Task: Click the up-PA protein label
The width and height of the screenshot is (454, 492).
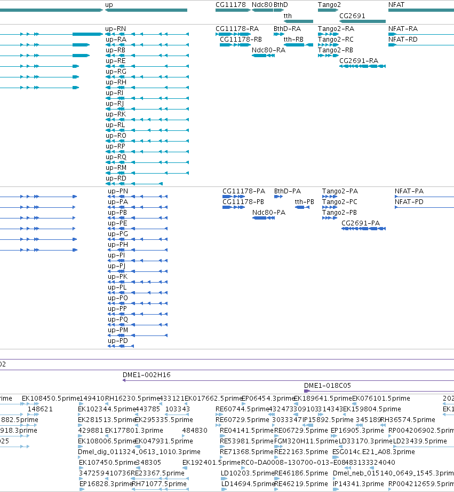Action: pyautogui.click(x=118, y=202)
